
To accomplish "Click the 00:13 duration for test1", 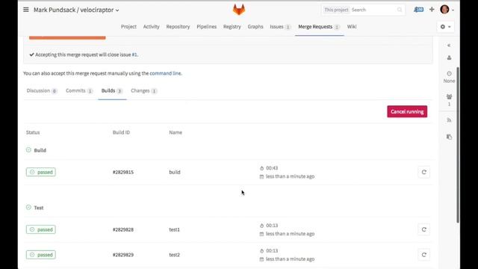I will (x=272, y=226).
